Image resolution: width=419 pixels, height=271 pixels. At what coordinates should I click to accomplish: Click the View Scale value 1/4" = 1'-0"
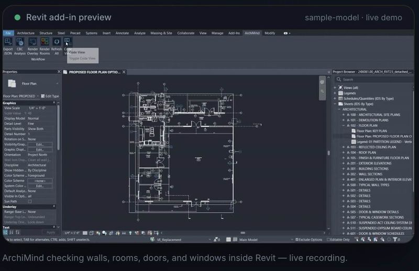(x=37, y=108)
